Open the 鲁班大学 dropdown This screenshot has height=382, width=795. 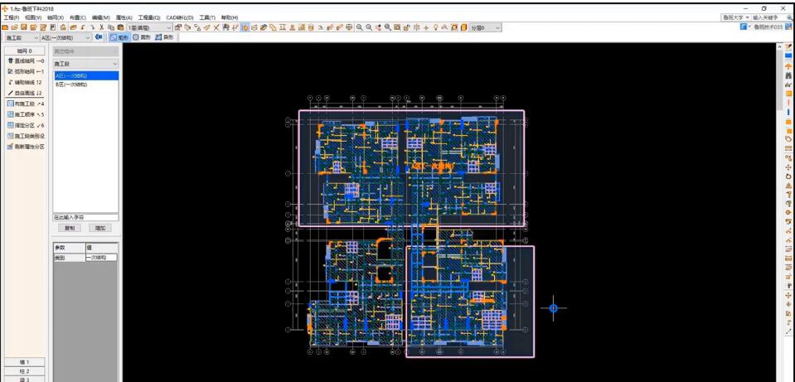(736, 17)
